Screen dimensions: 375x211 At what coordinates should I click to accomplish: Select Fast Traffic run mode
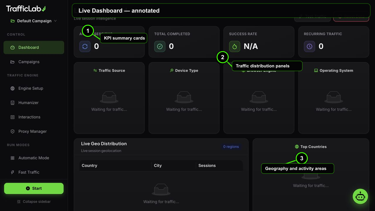[x=34, y=172]
